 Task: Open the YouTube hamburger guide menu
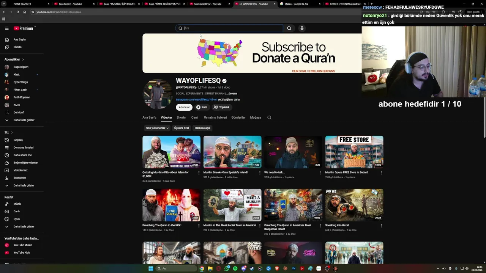6,28
